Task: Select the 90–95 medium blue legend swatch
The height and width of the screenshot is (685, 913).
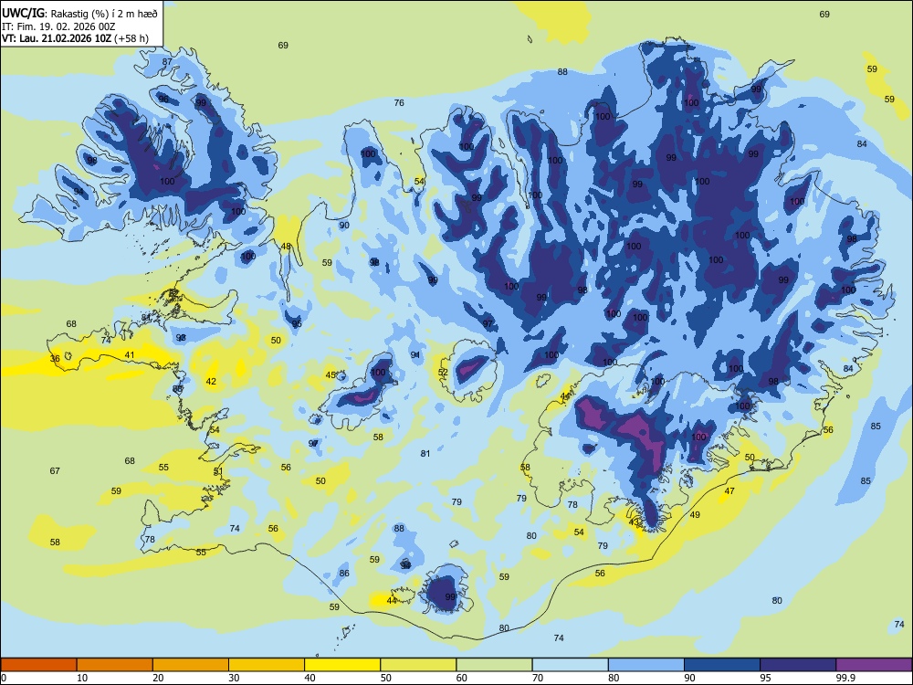Action: (x=722, y=665)
